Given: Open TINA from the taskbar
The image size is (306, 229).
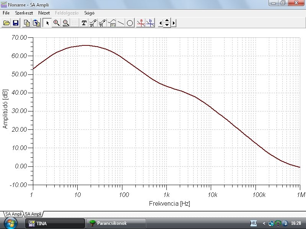Looking at the screenshot, I should (x=55, y=223).
